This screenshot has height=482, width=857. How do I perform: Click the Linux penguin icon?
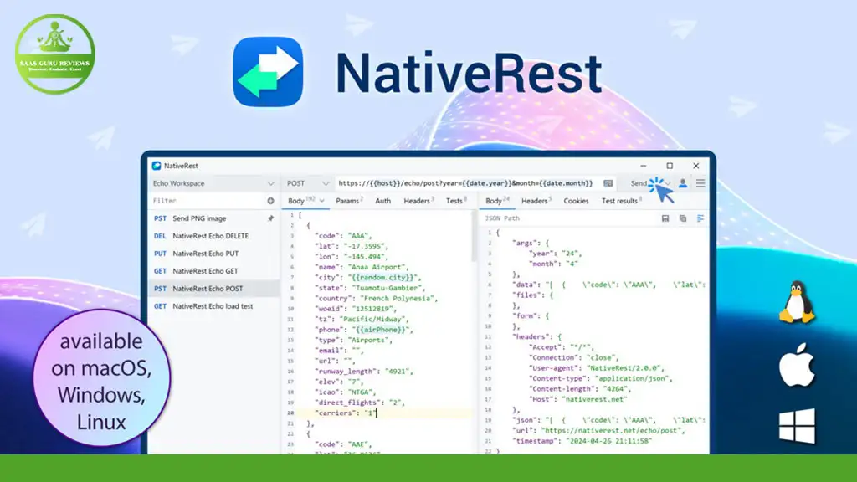click(797, 301)
